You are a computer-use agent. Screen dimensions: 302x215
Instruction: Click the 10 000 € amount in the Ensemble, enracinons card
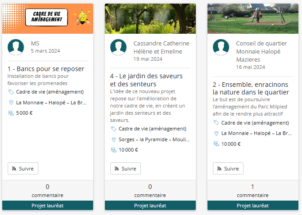coord(231,144)
